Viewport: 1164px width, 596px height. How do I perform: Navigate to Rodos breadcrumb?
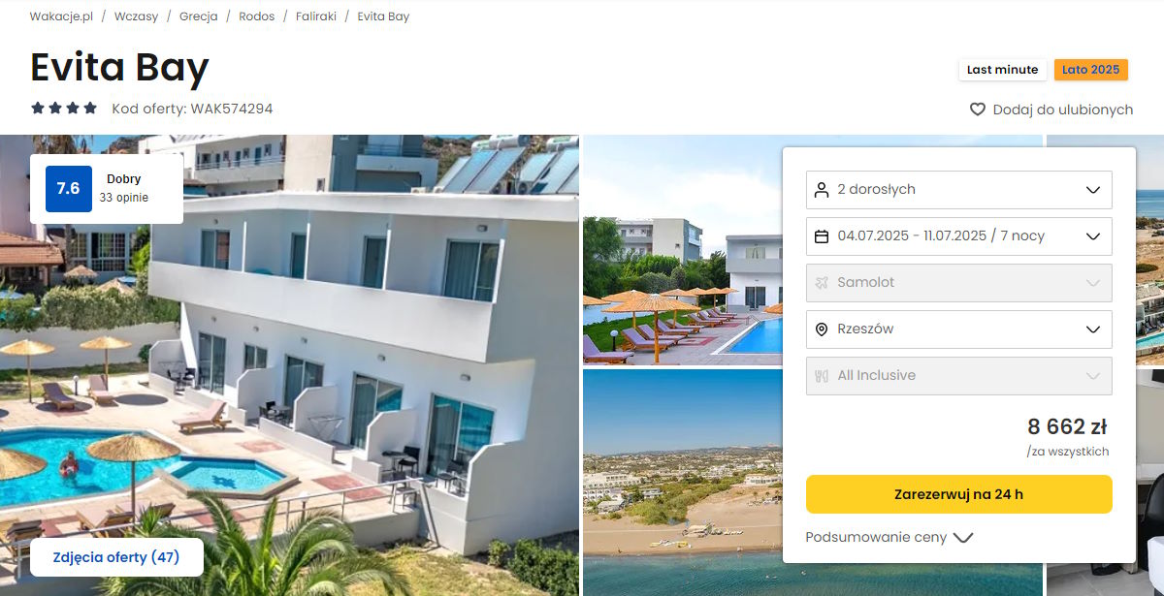pyautogui.click(x=257, y=16)
